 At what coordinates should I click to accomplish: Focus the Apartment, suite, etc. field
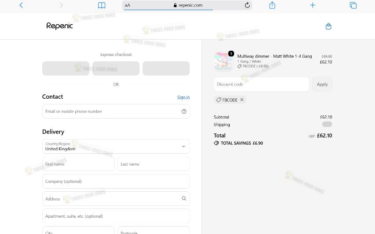[116, 216]
